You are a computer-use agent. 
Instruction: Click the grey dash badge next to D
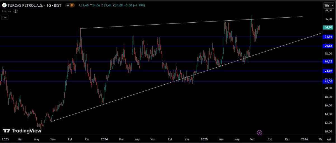tap(68, 5)
